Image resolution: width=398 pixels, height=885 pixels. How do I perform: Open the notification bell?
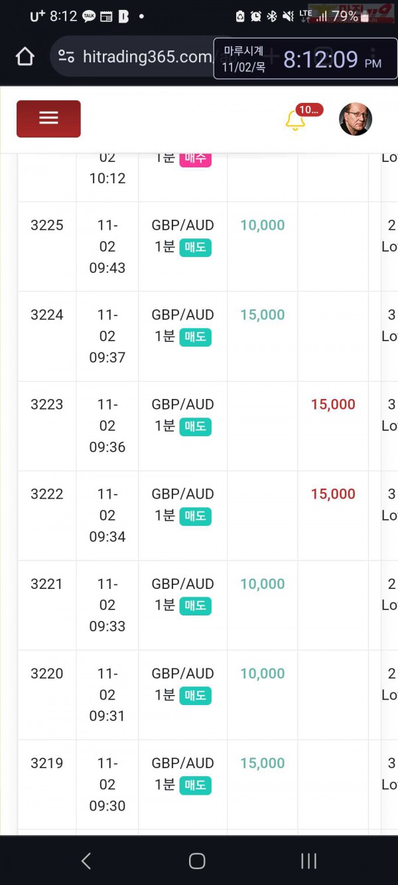pos(295,120)
